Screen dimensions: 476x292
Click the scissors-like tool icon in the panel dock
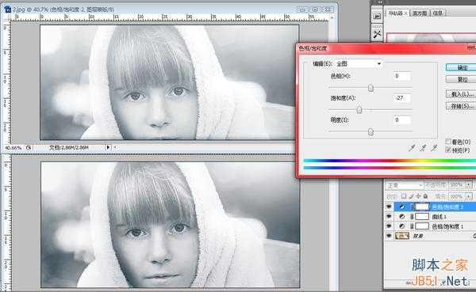click(378, 34)
